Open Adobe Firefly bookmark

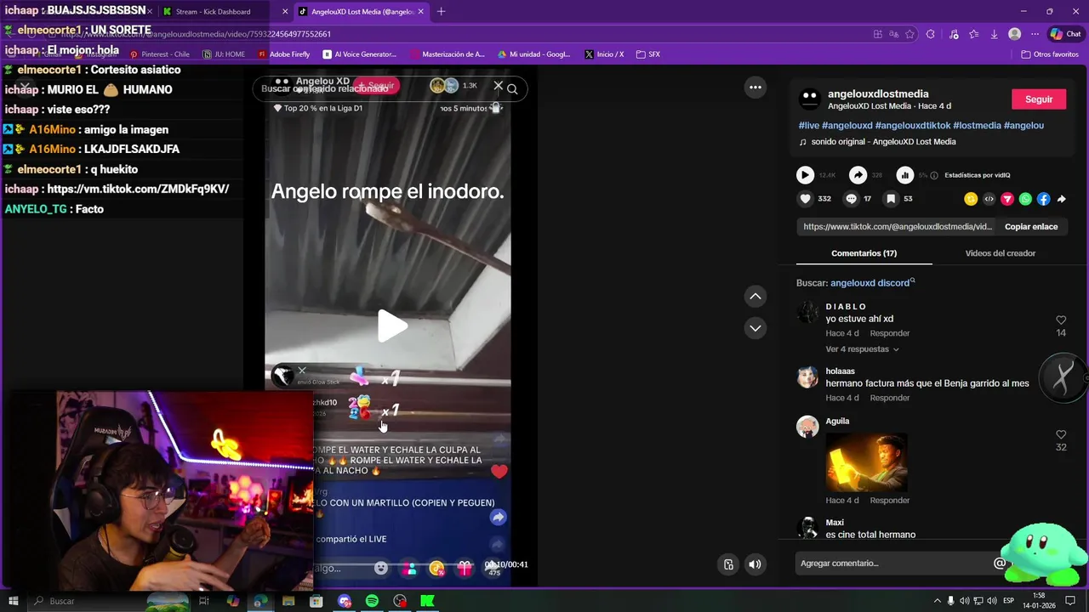(284, 54)
